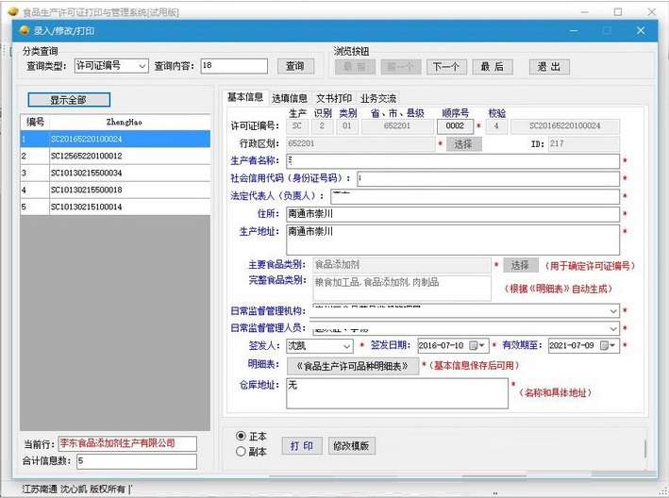Expand the 日常监督管理机构 dropdown
Image resolution: width=669 pixels, height=498 pixels.
613,310
